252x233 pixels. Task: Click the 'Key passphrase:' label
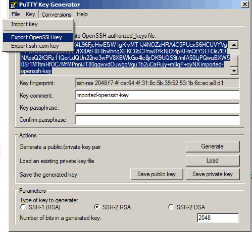(x=39, y=108)
